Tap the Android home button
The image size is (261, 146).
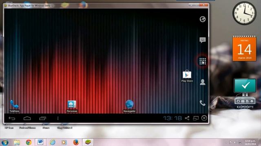[27, 118]
